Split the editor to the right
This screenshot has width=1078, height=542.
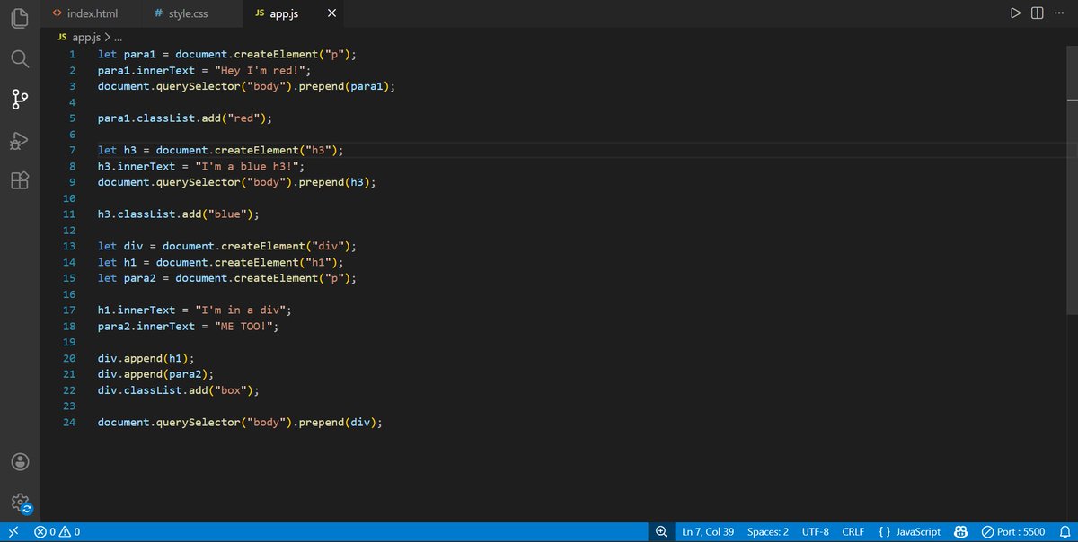1037,13
